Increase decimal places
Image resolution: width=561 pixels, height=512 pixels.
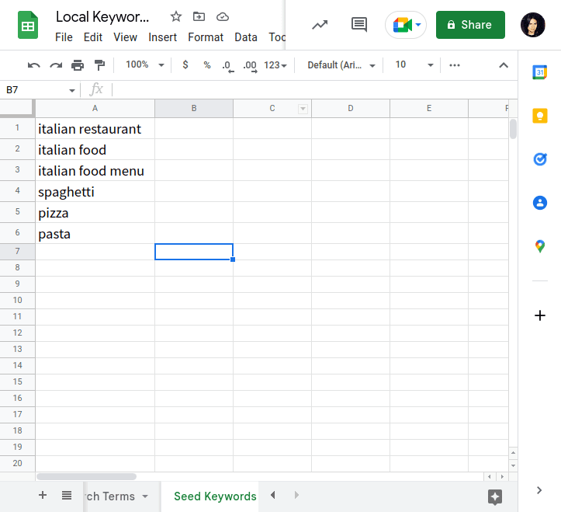tap(250, 66)
